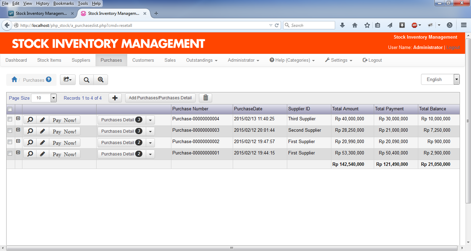Expand the Settings nav menu

(339, 60)
